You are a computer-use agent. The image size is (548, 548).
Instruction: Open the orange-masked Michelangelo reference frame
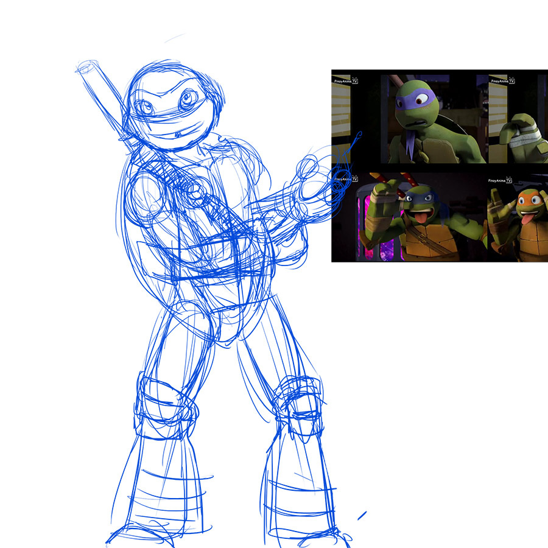click(x=518, y=217)
